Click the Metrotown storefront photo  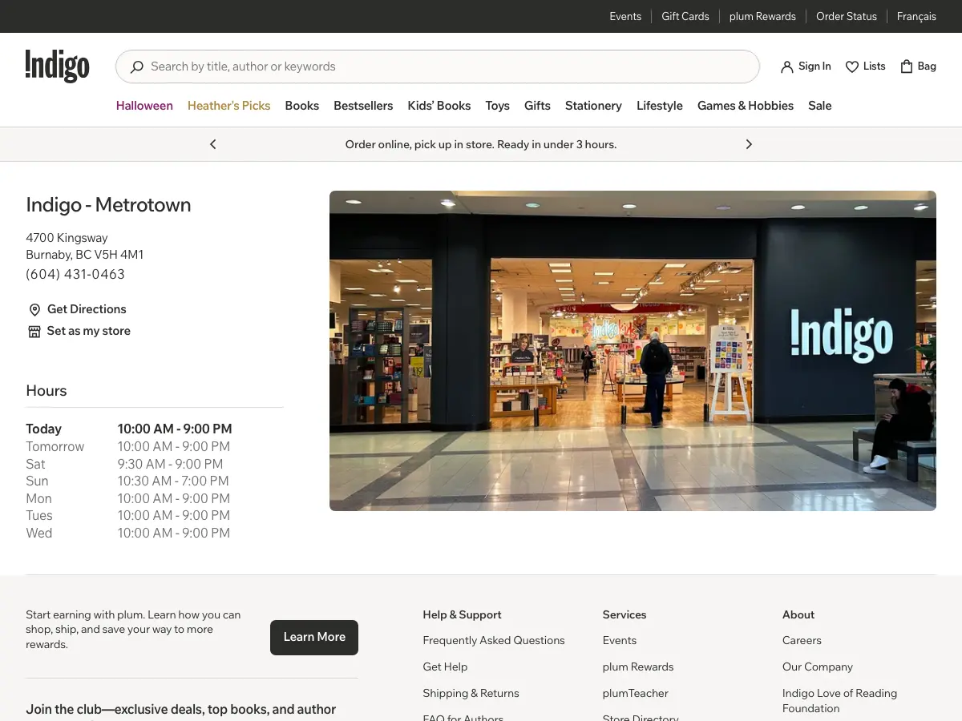click(x=633, y=351)
